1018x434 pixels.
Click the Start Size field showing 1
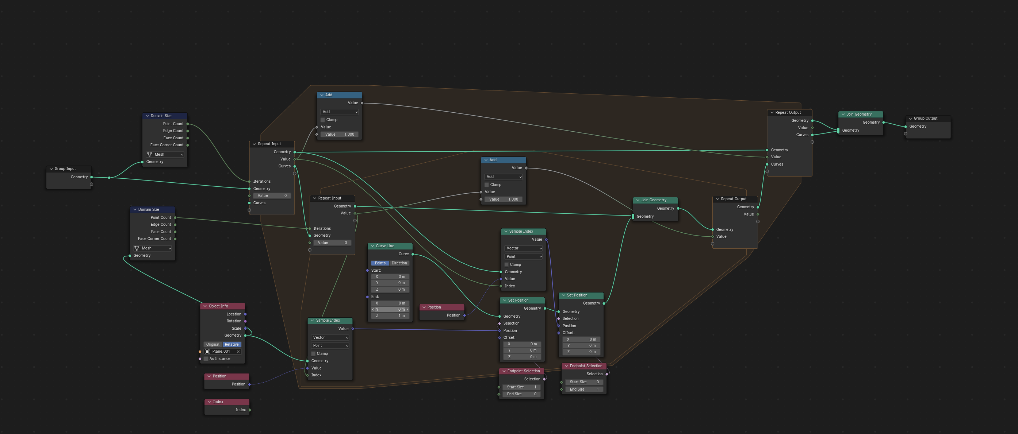pyautogui.click(x=522, y=387)
